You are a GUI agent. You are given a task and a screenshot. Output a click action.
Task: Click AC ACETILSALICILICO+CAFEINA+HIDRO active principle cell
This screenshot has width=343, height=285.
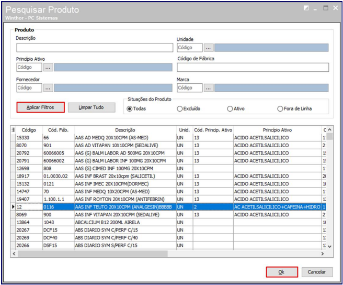(277, 207)
